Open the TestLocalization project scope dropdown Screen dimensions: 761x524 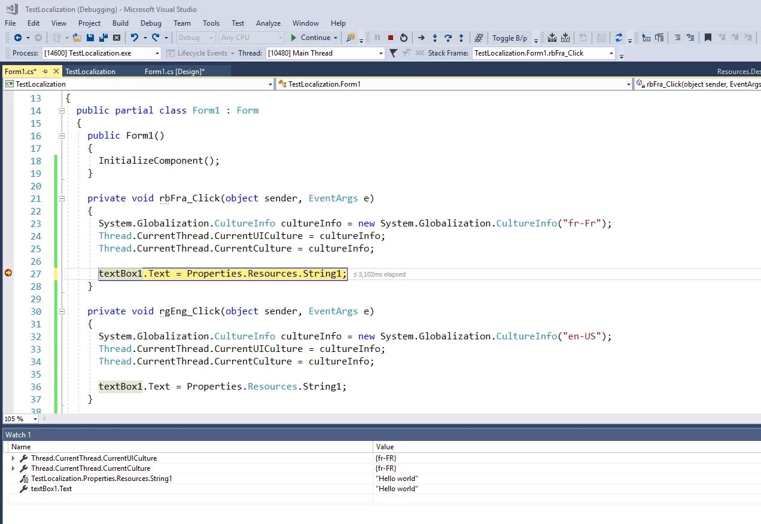coord(270,84)
